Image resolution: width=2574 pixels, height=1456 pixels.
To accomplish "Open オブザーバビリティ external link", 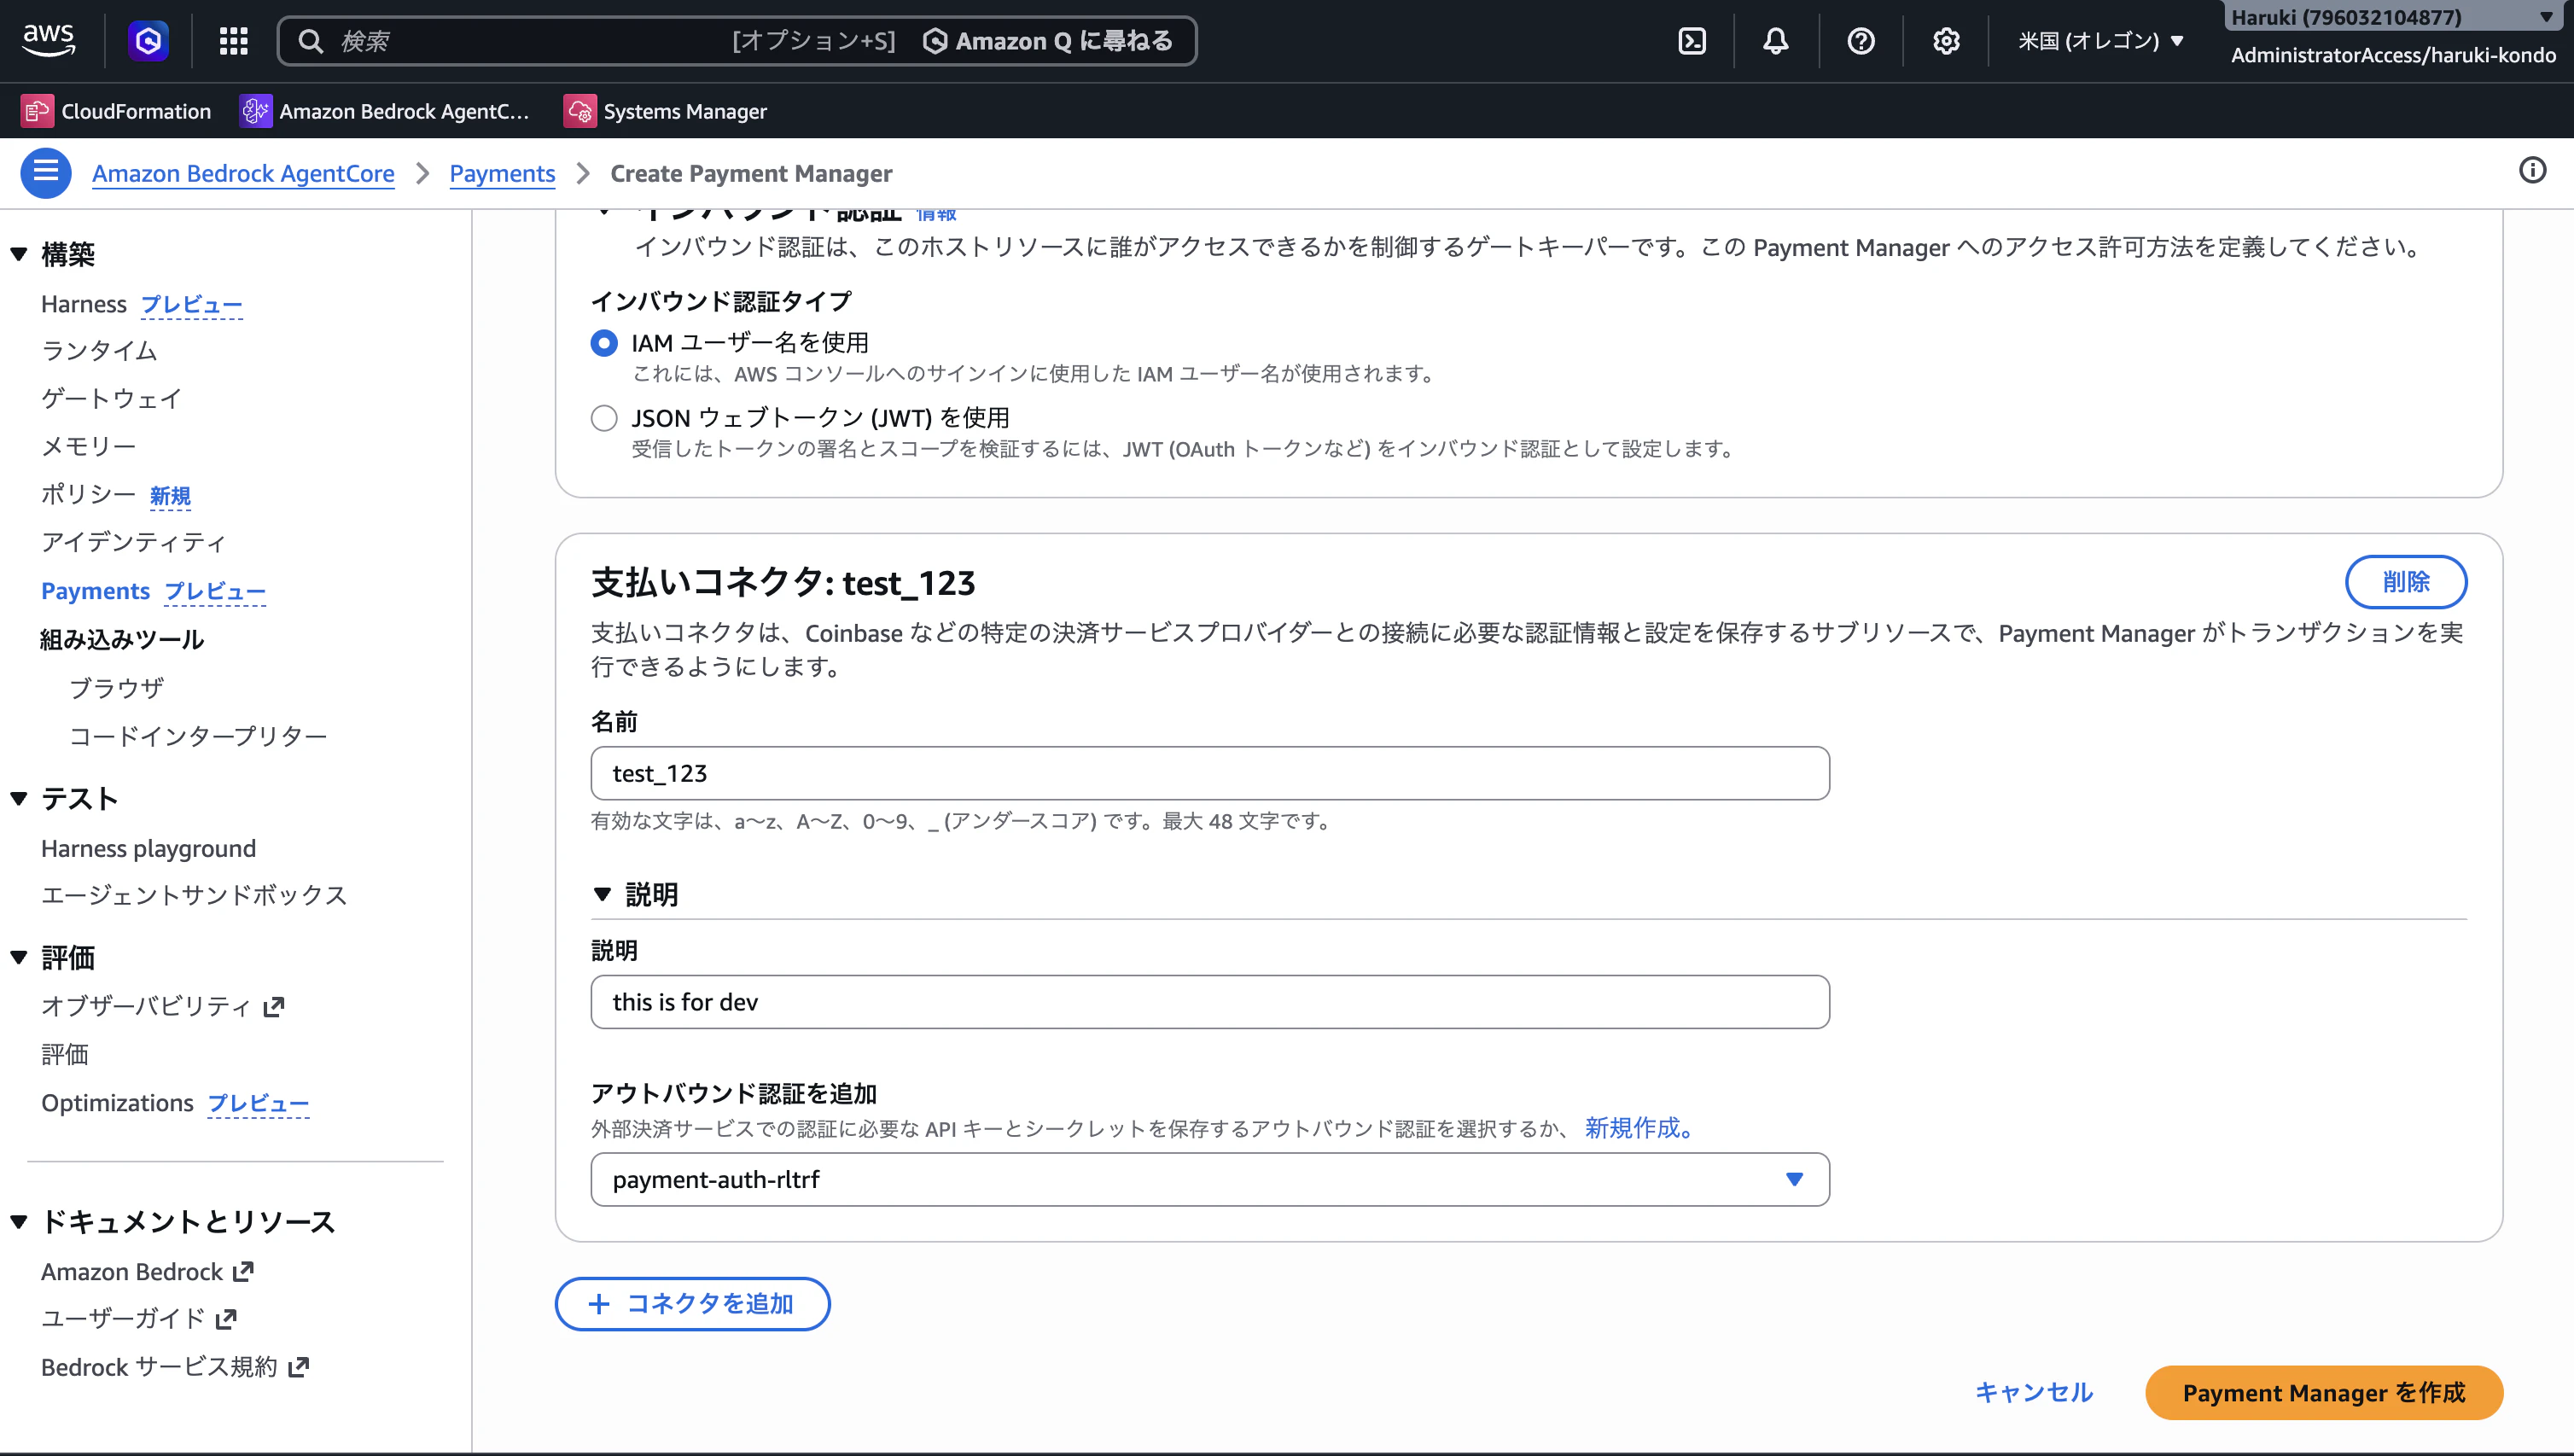I will click(x=163, y=1006).
